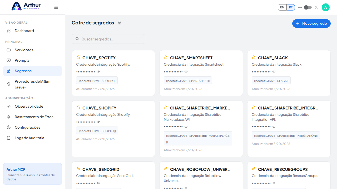Viewport: 337px width, 189px height.
Task: Click lock icon on CHAVE_ROBOFLOW_UNIVER card
Action: 166,169
